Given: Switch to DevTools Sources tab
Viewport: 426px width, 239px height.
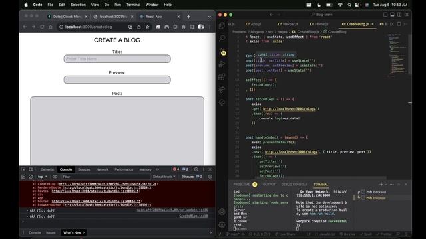Looking at the screenshot, I should pyautogui.click(x=84, y=169).
